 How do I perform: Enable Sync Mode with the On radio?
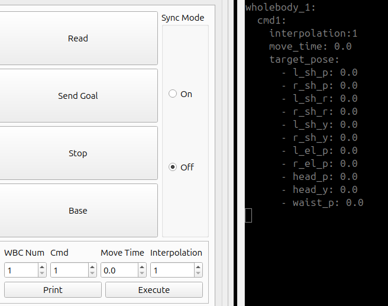click(173, 94)
